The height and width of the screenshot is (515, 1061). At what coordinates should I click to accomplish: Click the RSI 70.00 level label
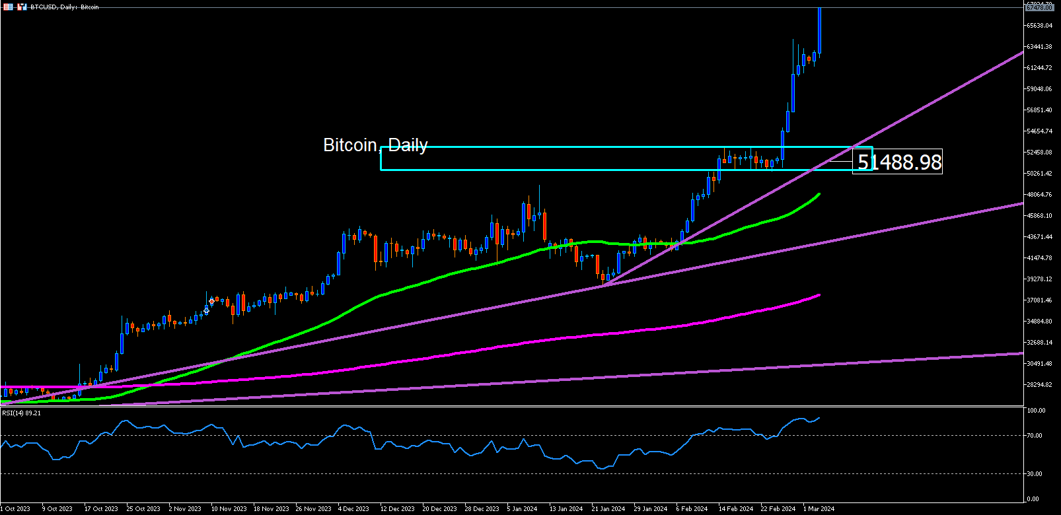[x=1035, y=436]
